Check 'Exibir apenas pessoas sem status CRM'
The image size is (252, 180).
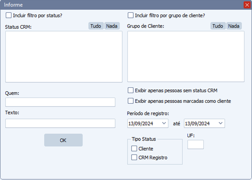(131, 90)
